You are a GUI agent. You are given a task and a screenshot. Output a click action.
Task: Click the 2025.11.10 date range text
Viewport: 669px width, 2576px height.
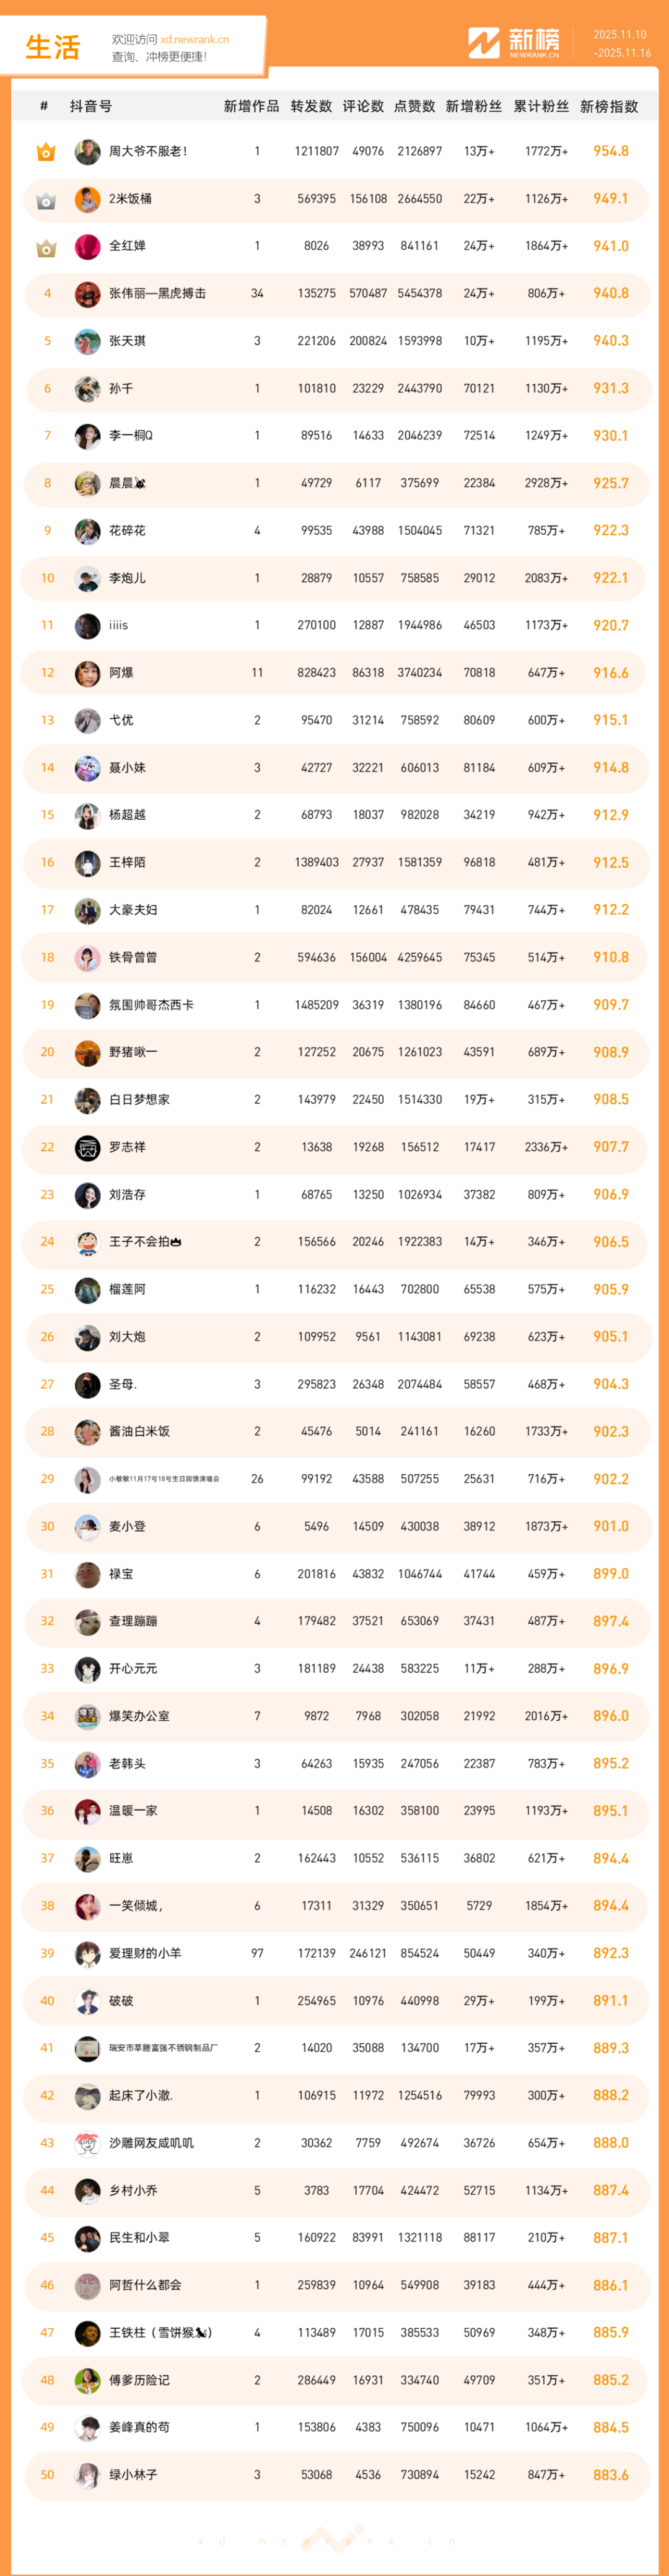620,35
